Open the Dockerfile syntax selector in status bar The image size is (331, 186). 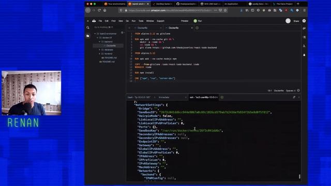279,90
